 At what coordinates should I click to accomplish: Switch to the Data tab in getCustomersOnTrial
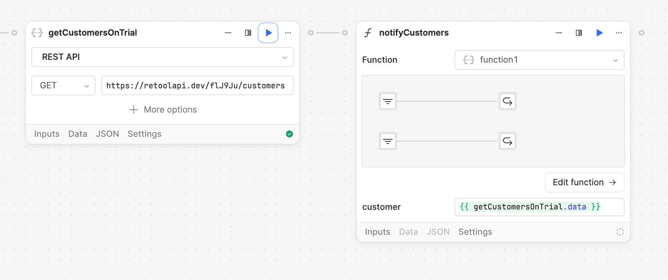(78, 134)
